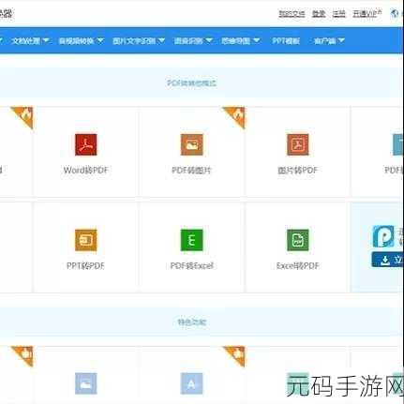The width and height of the screenshot is (404, 404).
Task: Expand the 图片文字识别 dropdown arrow
Action: 161,40
